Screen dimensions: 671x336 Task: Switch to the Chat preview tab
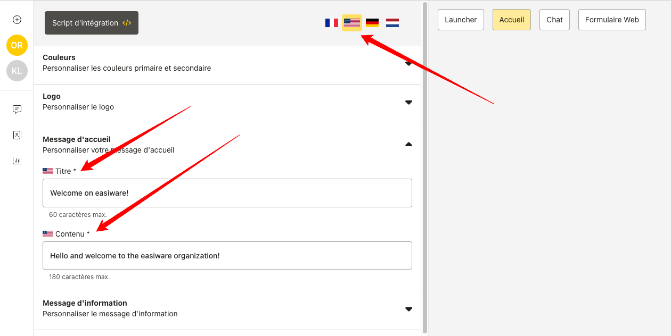pyautogui.click(x=554, y=20)
